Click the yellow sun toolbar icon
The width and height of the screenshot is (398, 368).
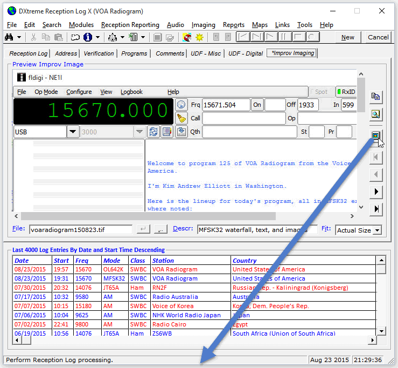199,37
